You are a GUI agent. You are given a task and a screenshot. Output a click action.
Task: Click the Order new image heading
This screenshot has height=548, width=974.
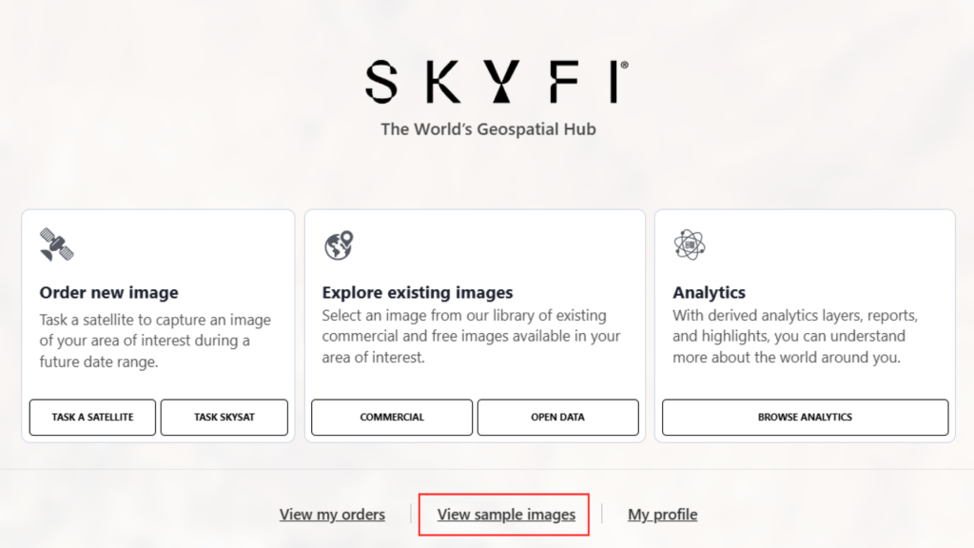(x=108, y=293)
